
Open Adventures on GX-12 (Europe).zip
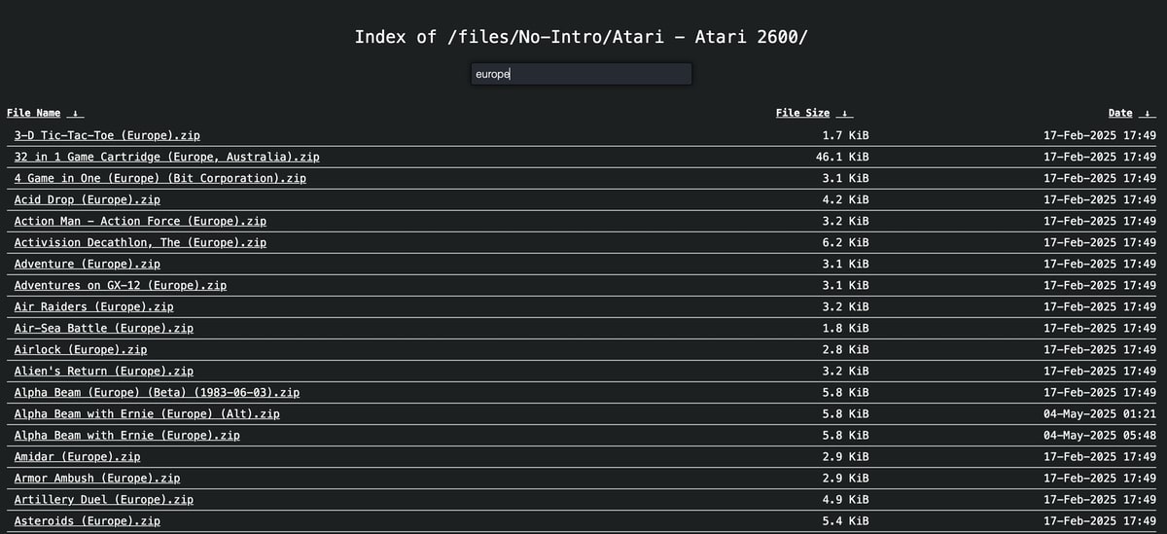click(x=121, y=286)
